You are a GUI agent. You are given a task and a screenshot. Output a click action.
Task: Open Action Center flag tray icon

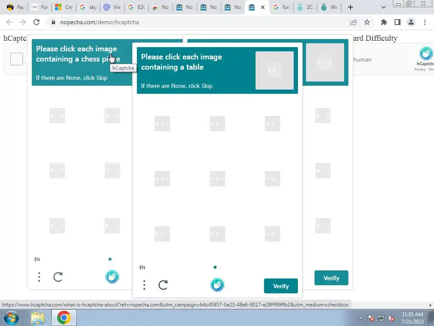[371, 318]
